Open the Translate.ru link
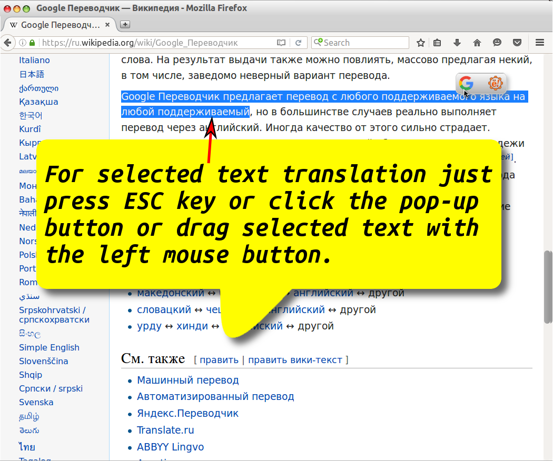Image resolution: width=553 pixels, height=461 pixels. click(165, 430)
